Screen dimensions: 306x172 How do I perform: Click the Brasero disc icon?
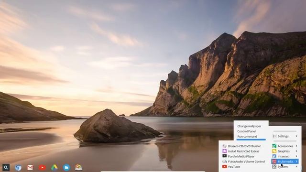point(224,146)
